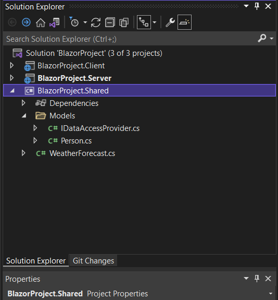
Task: Click the Collapse All icon
Action: pos(110,22)
